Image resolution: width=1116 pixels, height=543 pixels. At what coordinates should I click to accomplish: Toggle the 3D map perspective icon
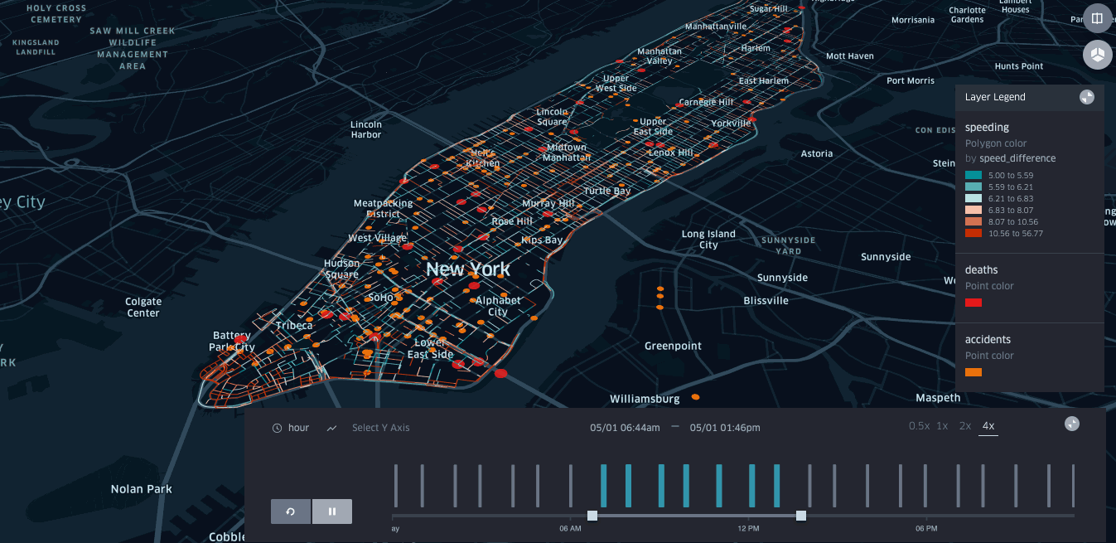pyautogui.click(x=1097, y=55)
